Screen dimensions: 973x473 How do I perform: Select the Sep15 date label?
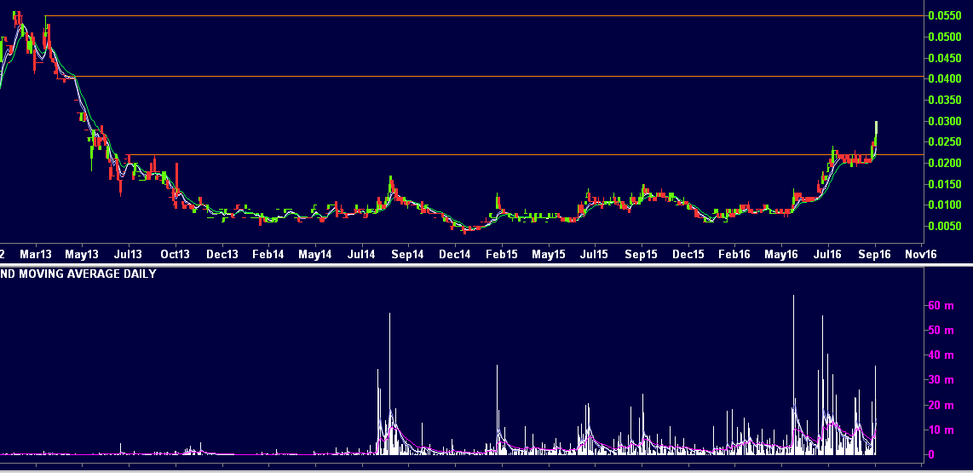click(642, 255)
